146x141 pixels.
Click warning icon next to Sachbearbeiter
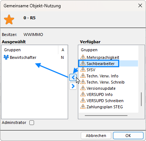tap(83, 63)
